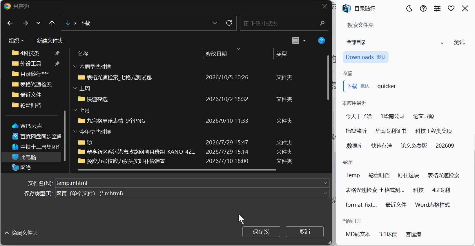Unpin 4科技类 pin icon

coord(57,53)
